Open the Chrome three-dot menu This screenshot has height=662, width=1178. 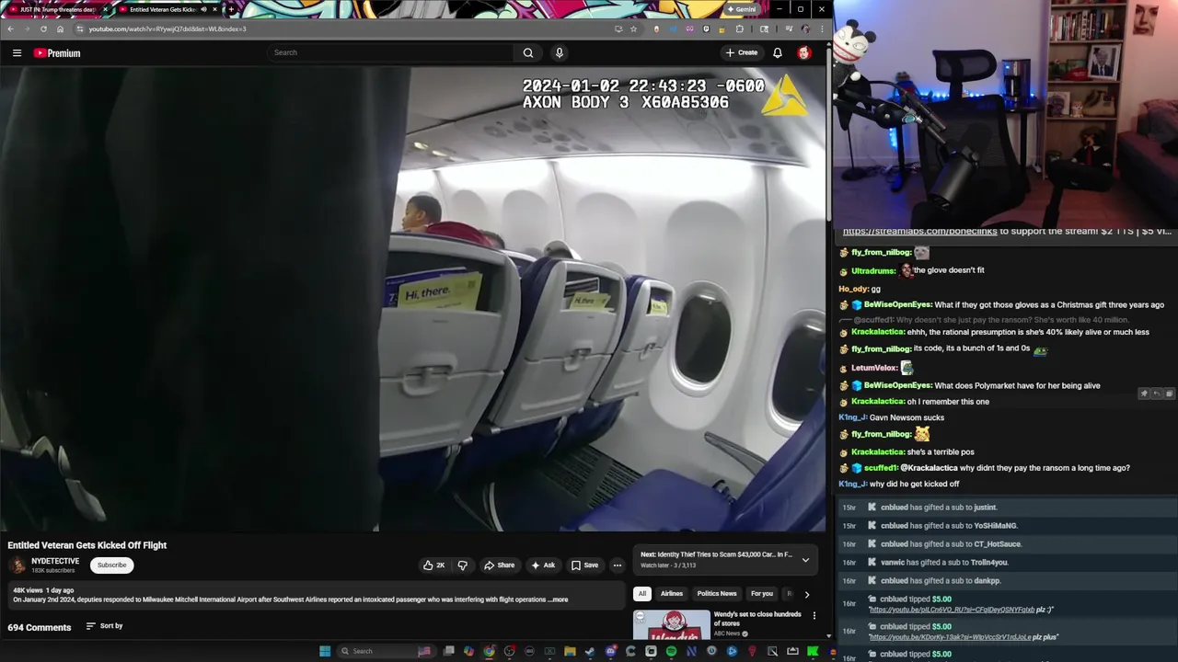pyautogui.click(x=822, y=29)
